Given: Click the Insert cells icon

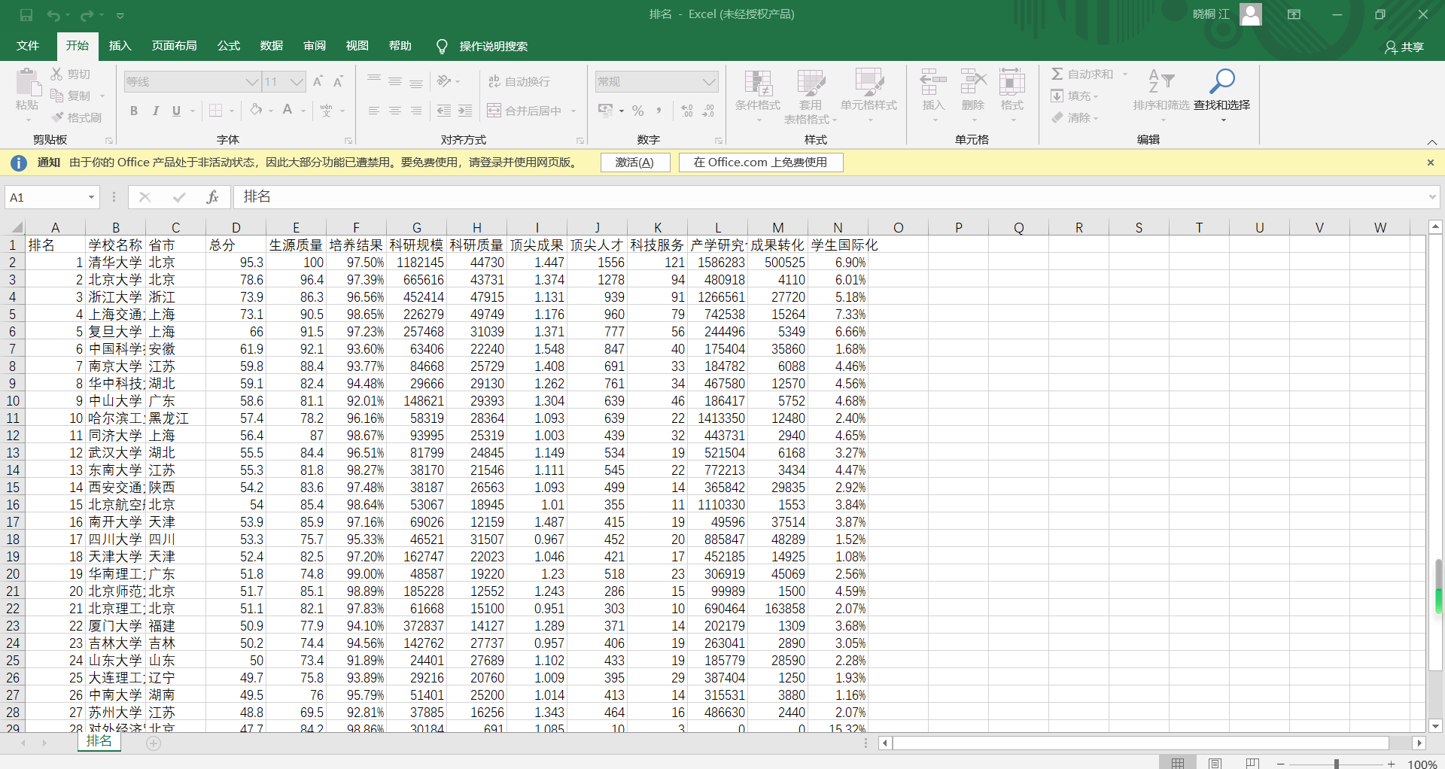Looking at the screenshot, I should [x=933, y=81].
